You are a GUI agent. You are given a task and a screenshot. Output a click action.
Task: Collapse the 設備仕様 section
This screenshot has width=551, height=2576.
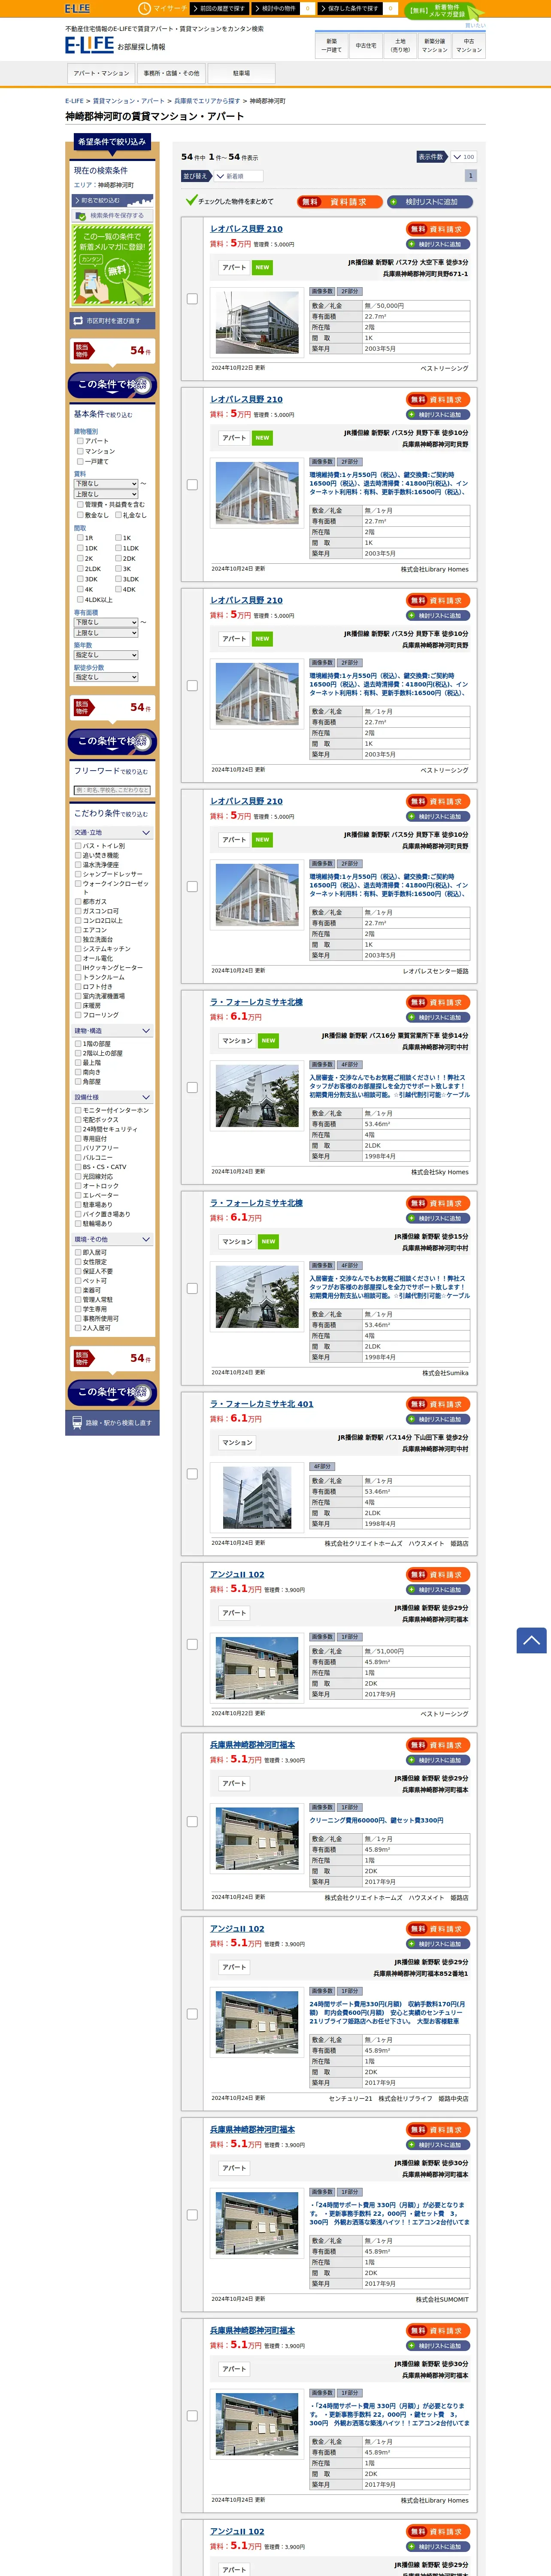tap(112, 1097)
